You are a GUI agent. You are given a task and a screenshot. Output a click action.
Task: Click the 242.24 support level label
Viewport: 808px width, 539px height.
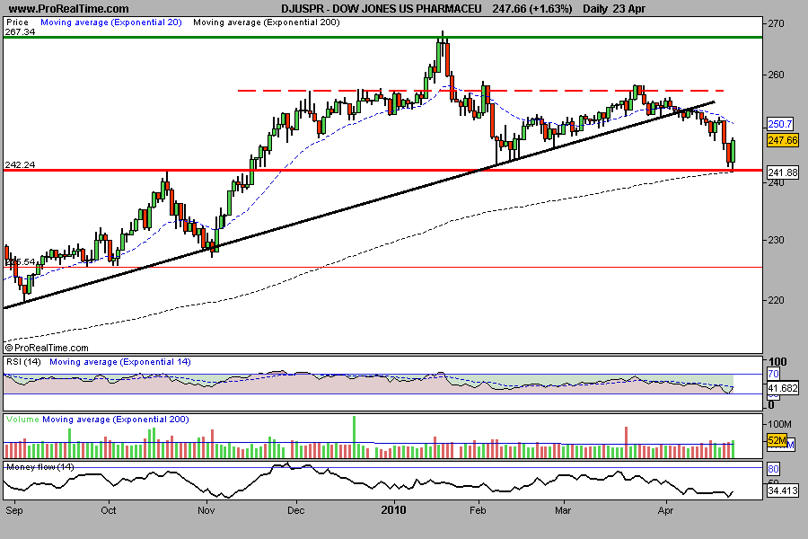coord(20,164)
